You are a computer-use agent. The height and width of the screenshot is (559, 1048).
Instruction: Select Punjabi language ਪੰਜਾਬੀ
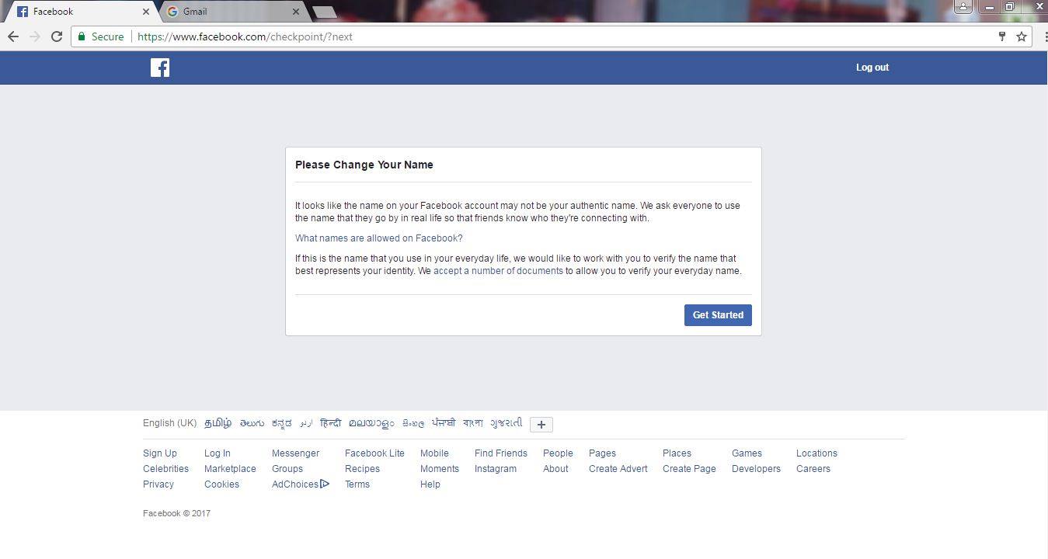[444, 423]
